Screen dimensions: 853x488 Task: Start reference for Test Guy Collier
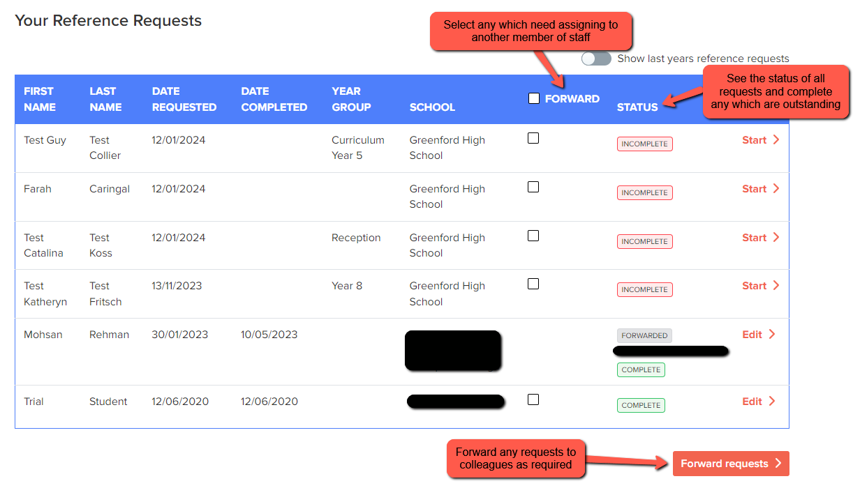[x=755, y=140]
